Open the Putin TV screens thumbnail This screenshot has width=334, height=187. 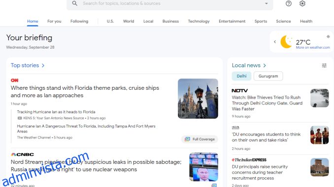pyautogui.click(x=203, y=167)
